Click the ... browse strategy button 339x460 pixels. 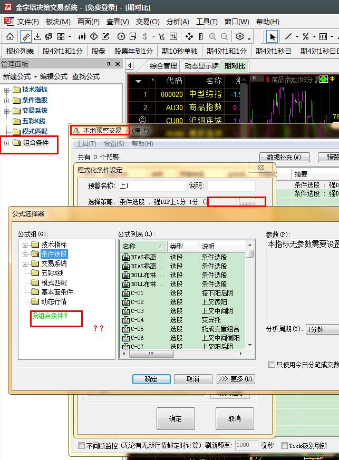pos(247,202)
